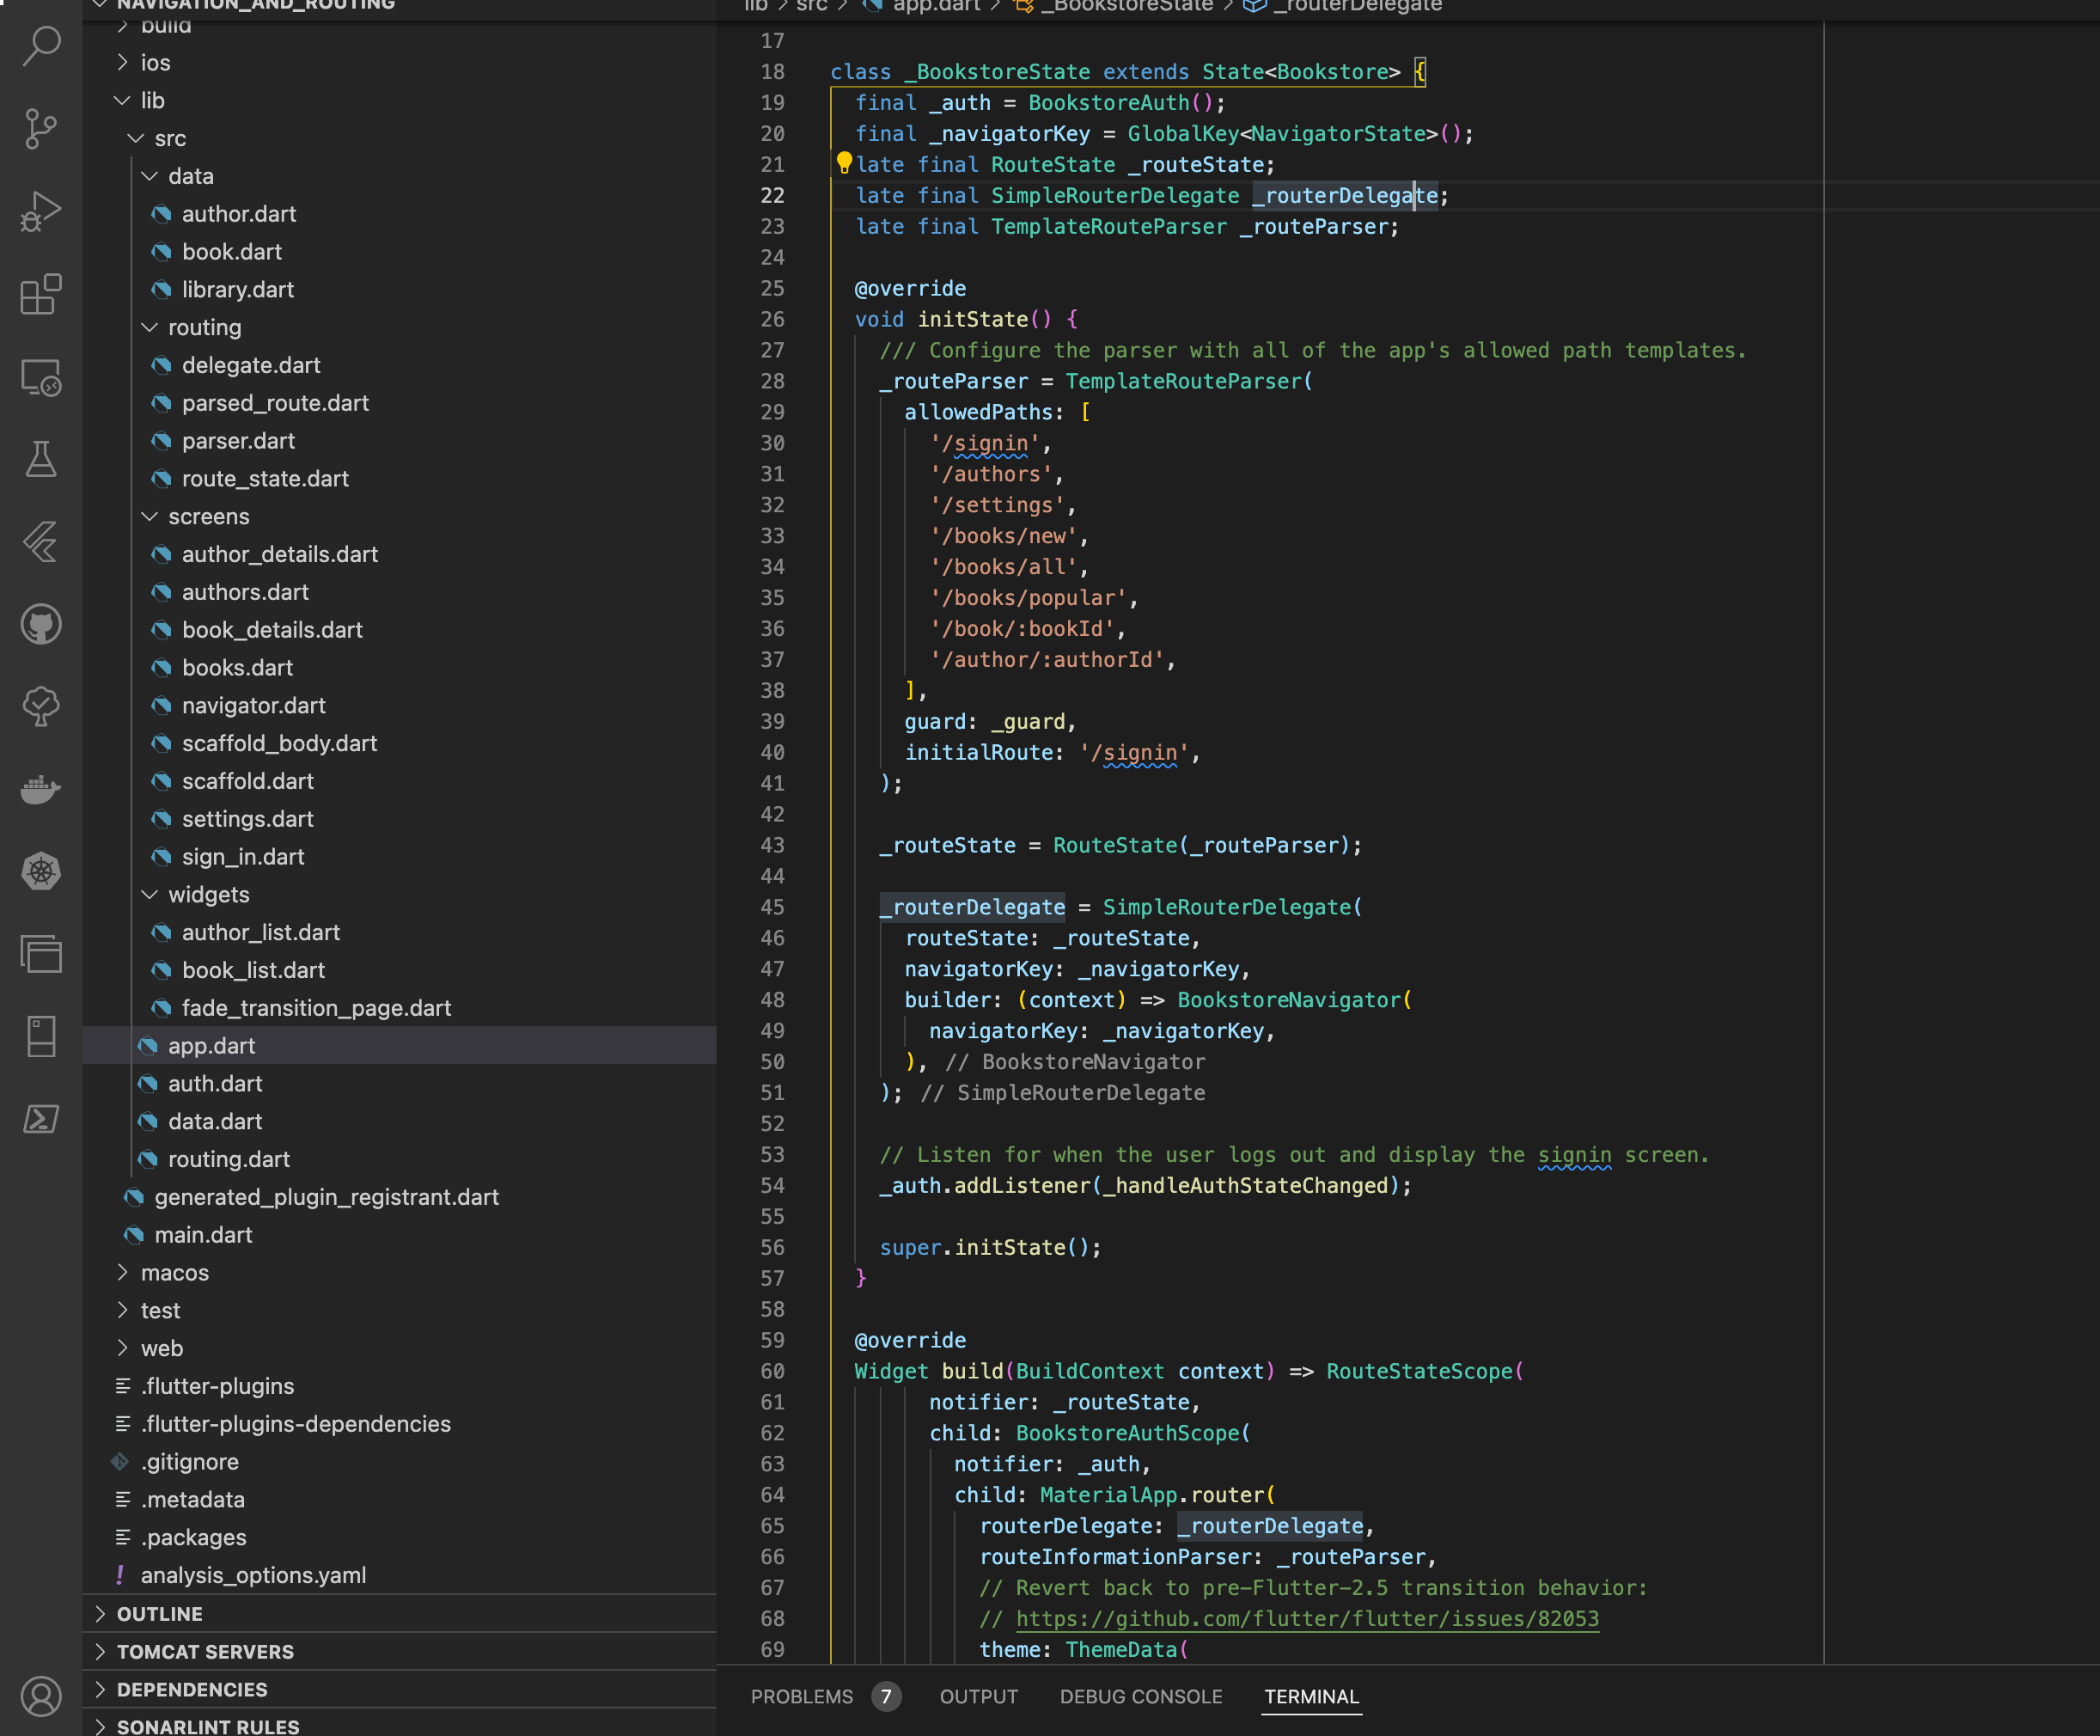This screenshot has height=1736, width=2100.
Task: Open the .metadata file
Action: coord(193,1500)
